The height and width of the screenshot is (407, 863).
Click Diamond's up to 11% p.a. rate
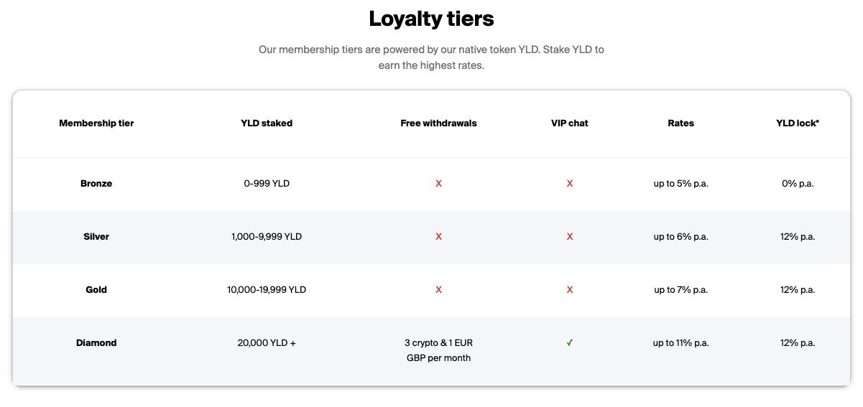point(680,343)
